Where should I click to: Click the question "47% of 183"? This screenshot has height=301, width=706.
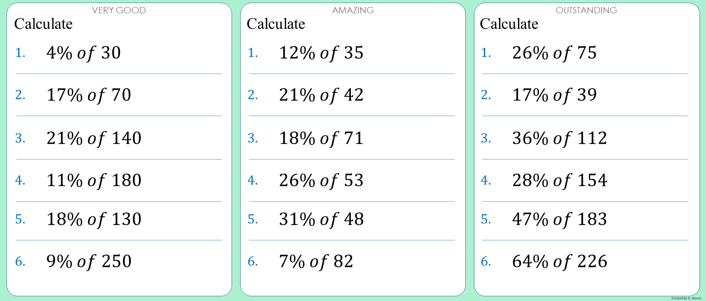tap(560, 219)
